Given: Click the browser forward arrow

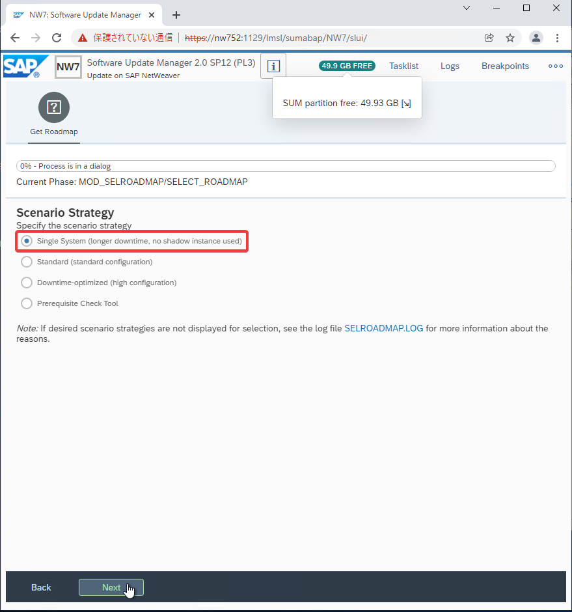Looking at the screenshot, I should [x=36, y=38].
